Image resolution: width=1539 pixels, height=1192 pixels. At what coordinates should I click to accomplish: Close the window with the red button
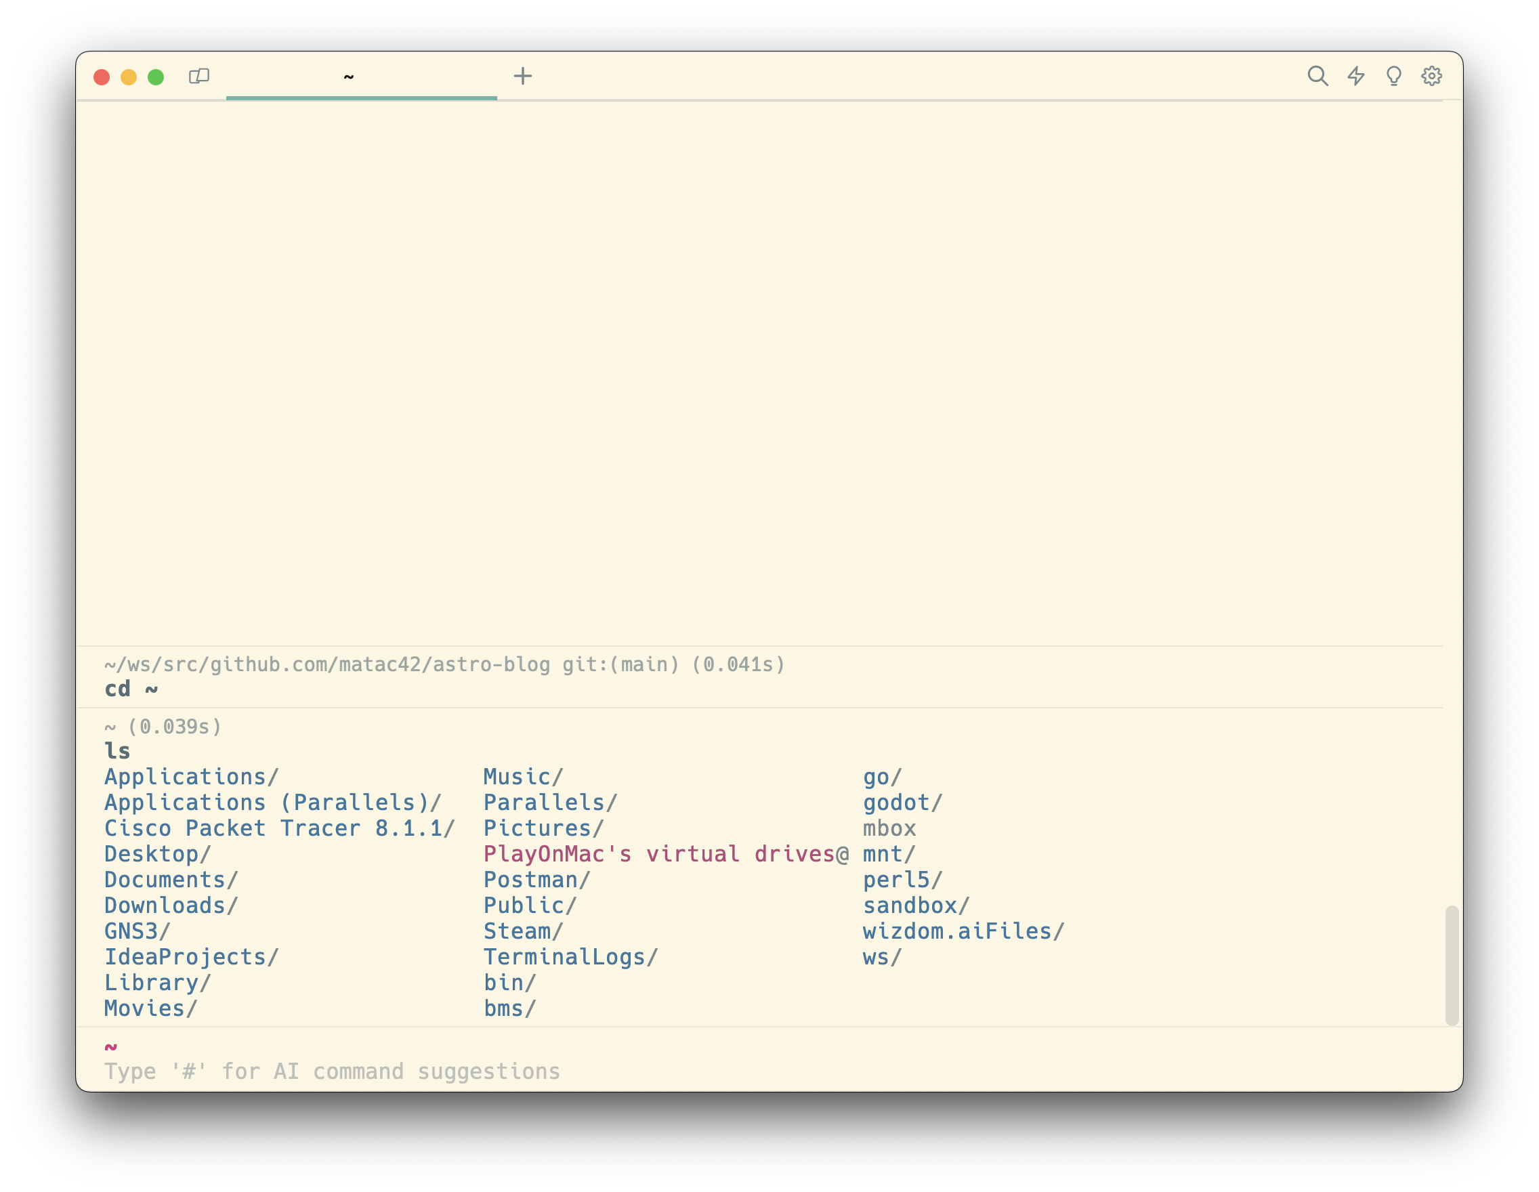point(102,77)
